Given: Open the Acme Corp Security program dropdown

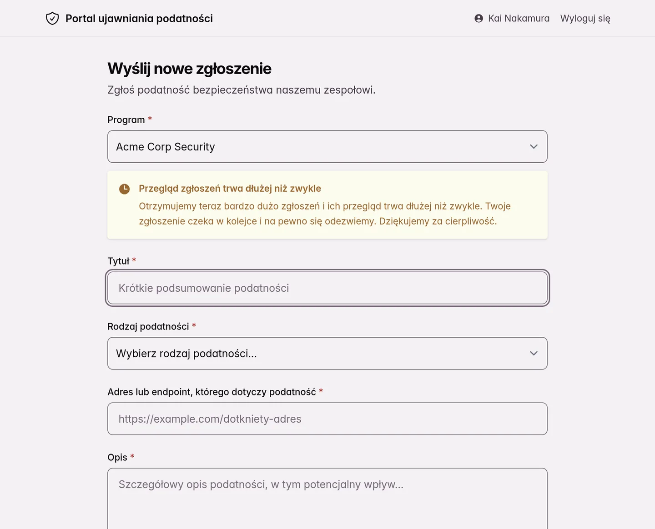Looking at the screenshot, I should click(x=327, y=147).
